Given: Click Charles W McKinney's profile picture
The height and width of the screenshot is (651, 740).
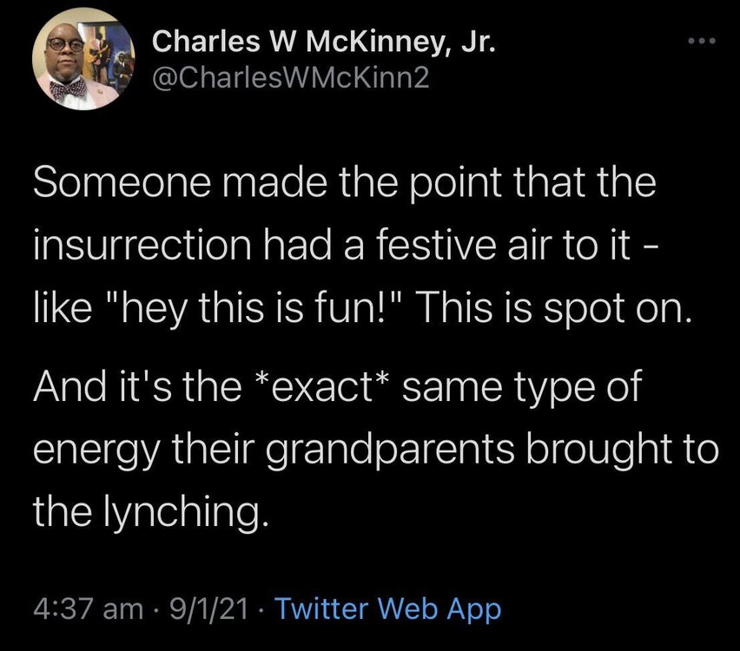Looking at the screenshot, I should pyautogui.click(x=83, y=59).
